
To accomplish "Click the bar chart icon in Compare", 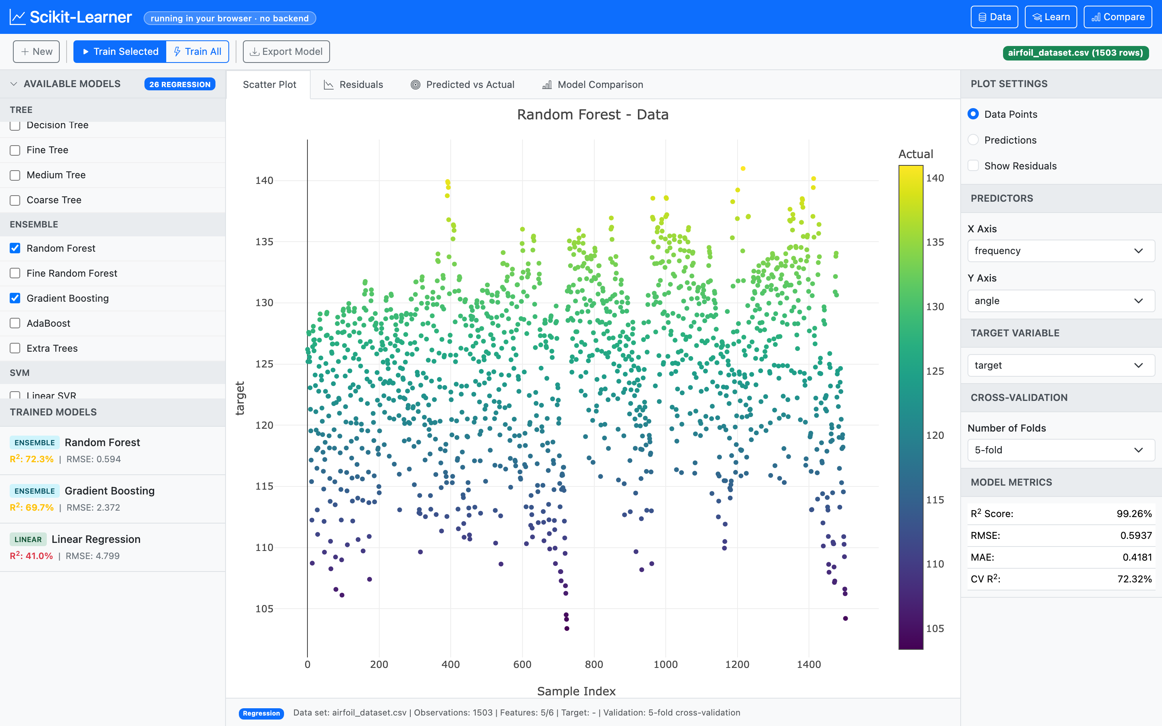I will [1096, 17].
